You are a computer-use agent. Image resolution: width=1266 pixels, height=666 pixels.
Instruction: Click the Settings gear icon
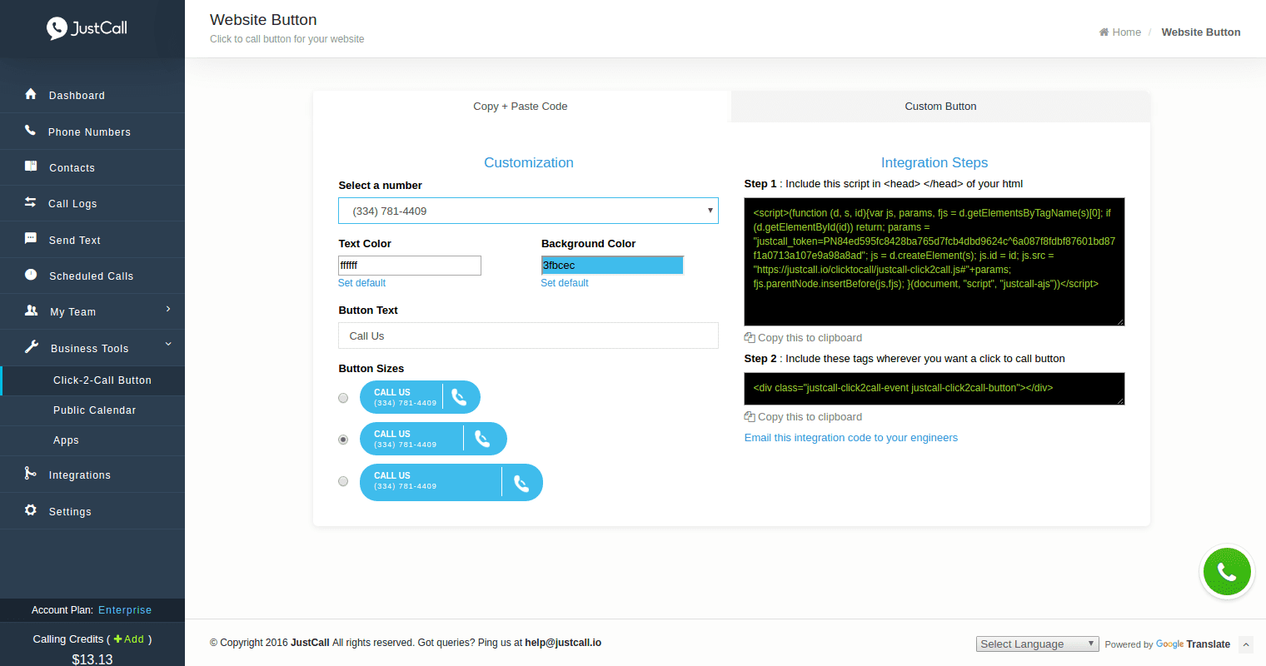[x=31, y=509]
